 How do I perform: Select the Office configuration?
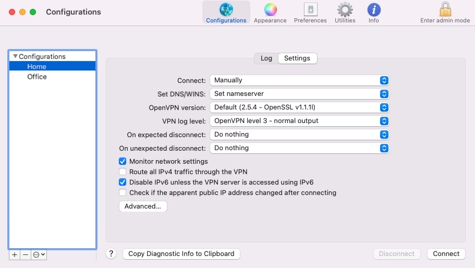pos(37,77)
